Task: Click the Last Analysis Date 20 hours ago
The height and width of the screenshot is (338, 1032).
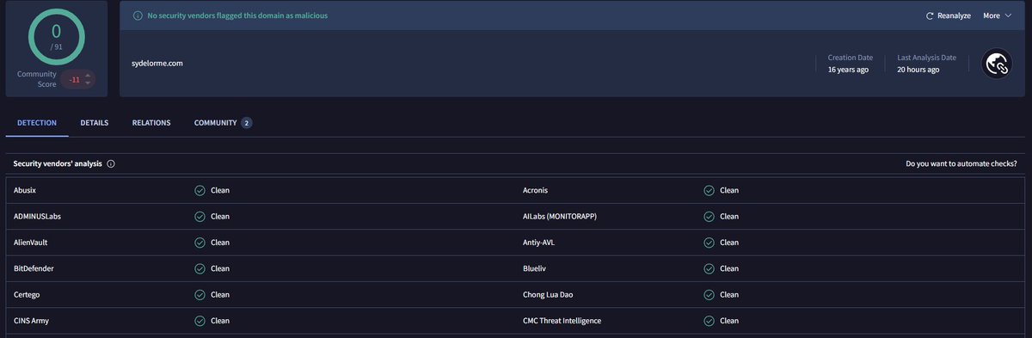Action: pyautogui.click(x=918, y=69)
